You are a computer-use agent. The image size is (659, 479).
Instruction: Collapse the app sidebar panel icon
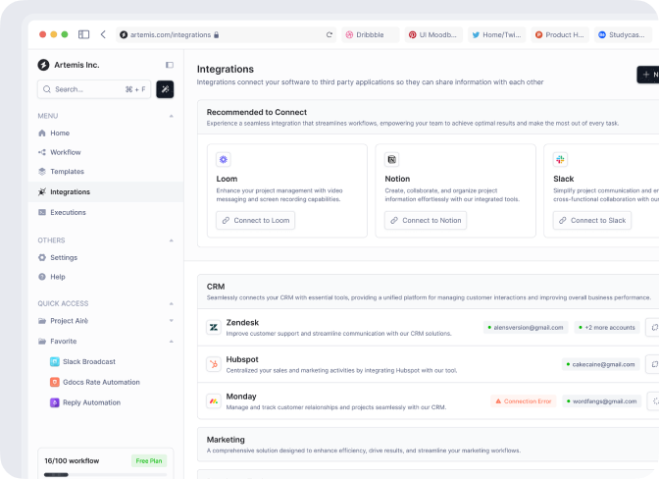pyautogui.click(x=170, y=65)
